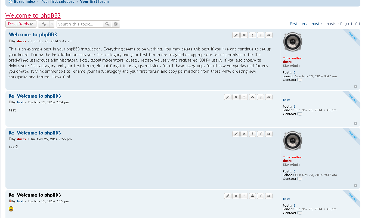Jump to top from the 7:54 pm post
Image resolution: width=365 pixels, height=218 pixels.
pos(355,123)
